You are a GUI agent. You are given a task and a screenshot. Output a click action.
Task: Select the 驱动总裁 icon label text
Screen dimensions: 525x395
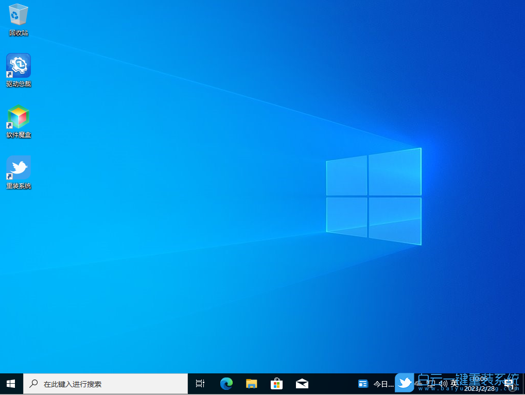point(18,84)
